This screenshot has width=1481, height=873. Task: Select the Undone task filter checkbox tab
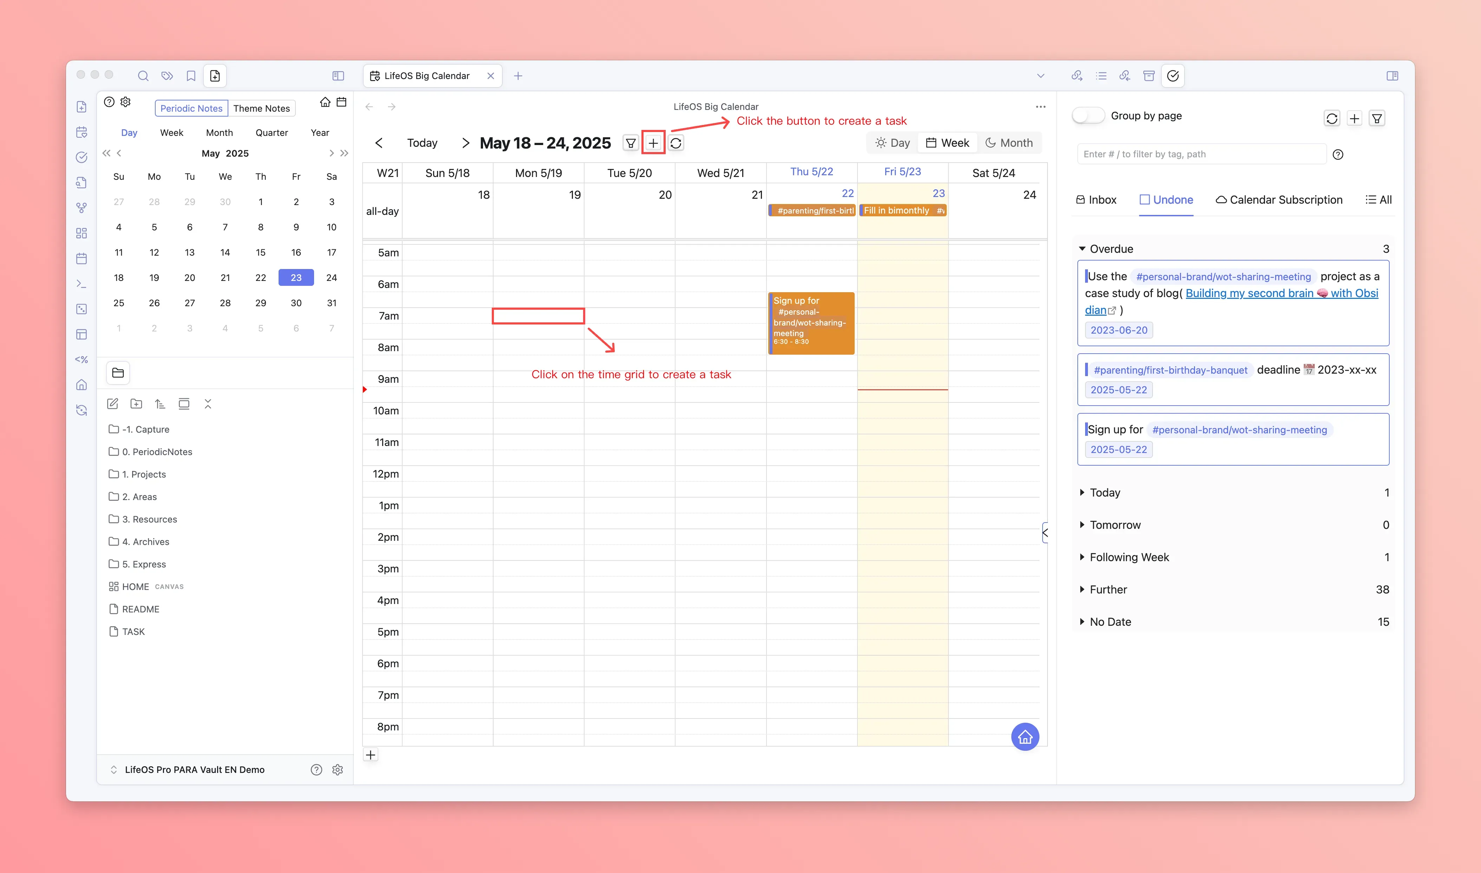1166,200
